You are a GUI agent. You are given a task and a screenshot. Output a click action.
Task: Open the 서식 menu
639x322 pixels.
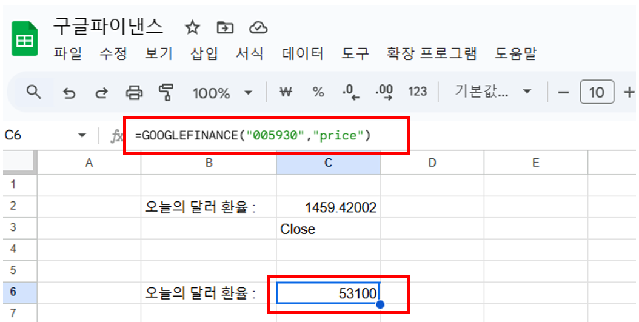coord(250,53)
